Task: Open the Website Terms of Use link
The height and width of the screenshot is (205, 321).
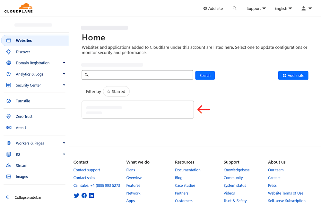Action: coord(286,193)
